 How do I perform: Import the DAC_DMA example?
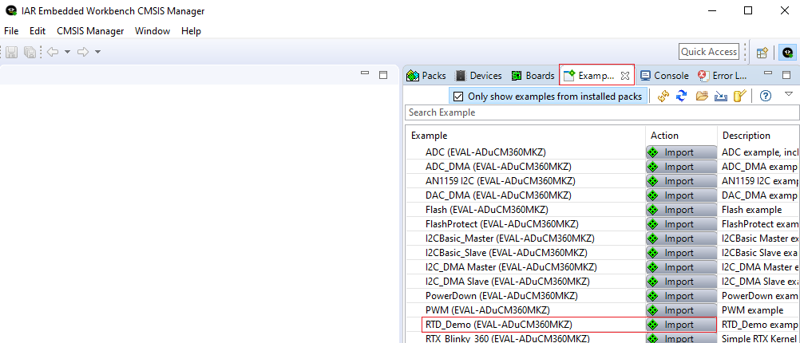click(x=681, y=195)
